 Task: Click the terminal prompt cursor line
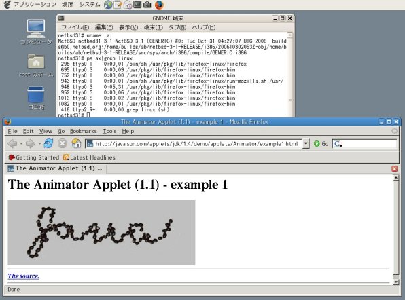pos(74,115)
